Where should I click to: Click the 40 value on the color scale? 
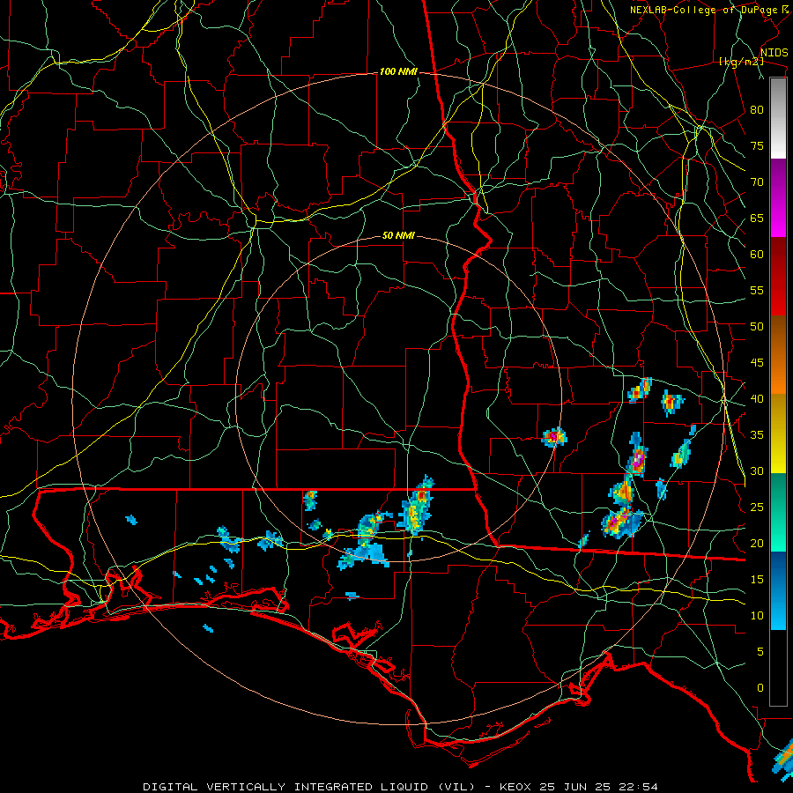pyautogui.click(x=757, y=399)
